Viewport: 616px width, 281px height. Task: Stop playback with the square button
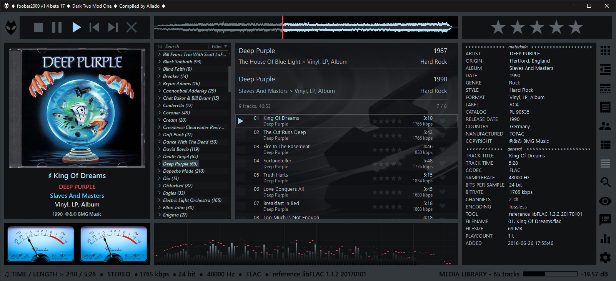tap(38, 27)
